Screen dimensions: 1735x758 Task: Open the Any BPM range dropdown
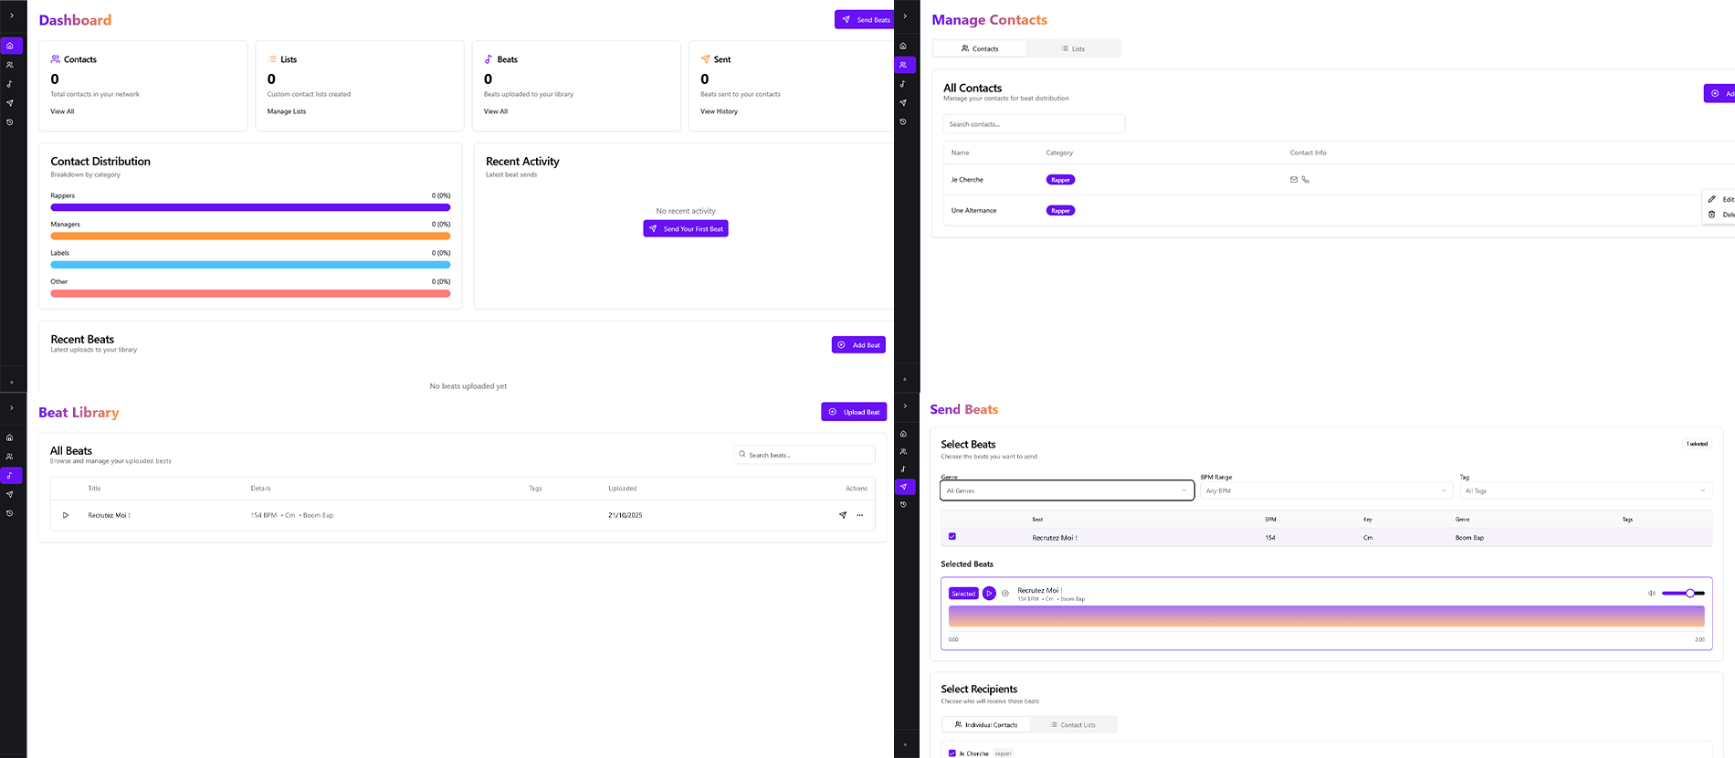1325,490
